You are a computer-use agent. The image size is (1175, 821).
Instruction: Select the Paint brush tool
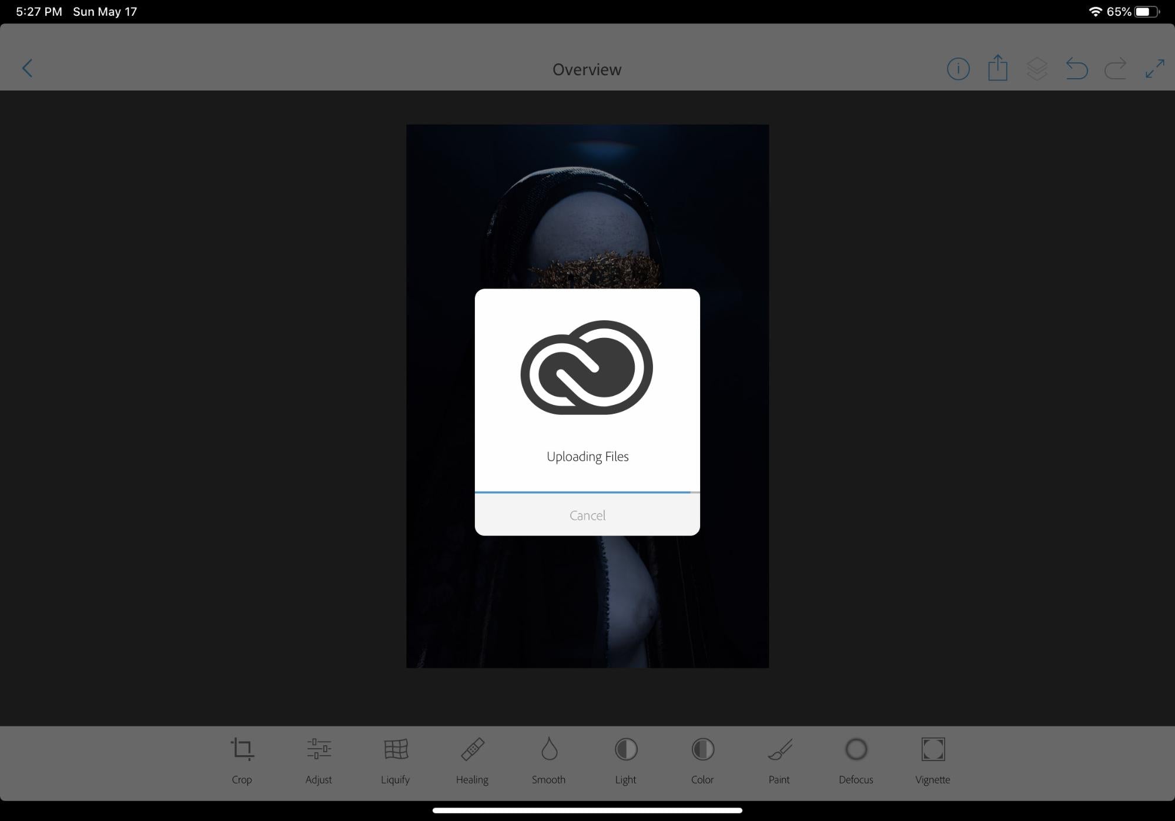779,762
